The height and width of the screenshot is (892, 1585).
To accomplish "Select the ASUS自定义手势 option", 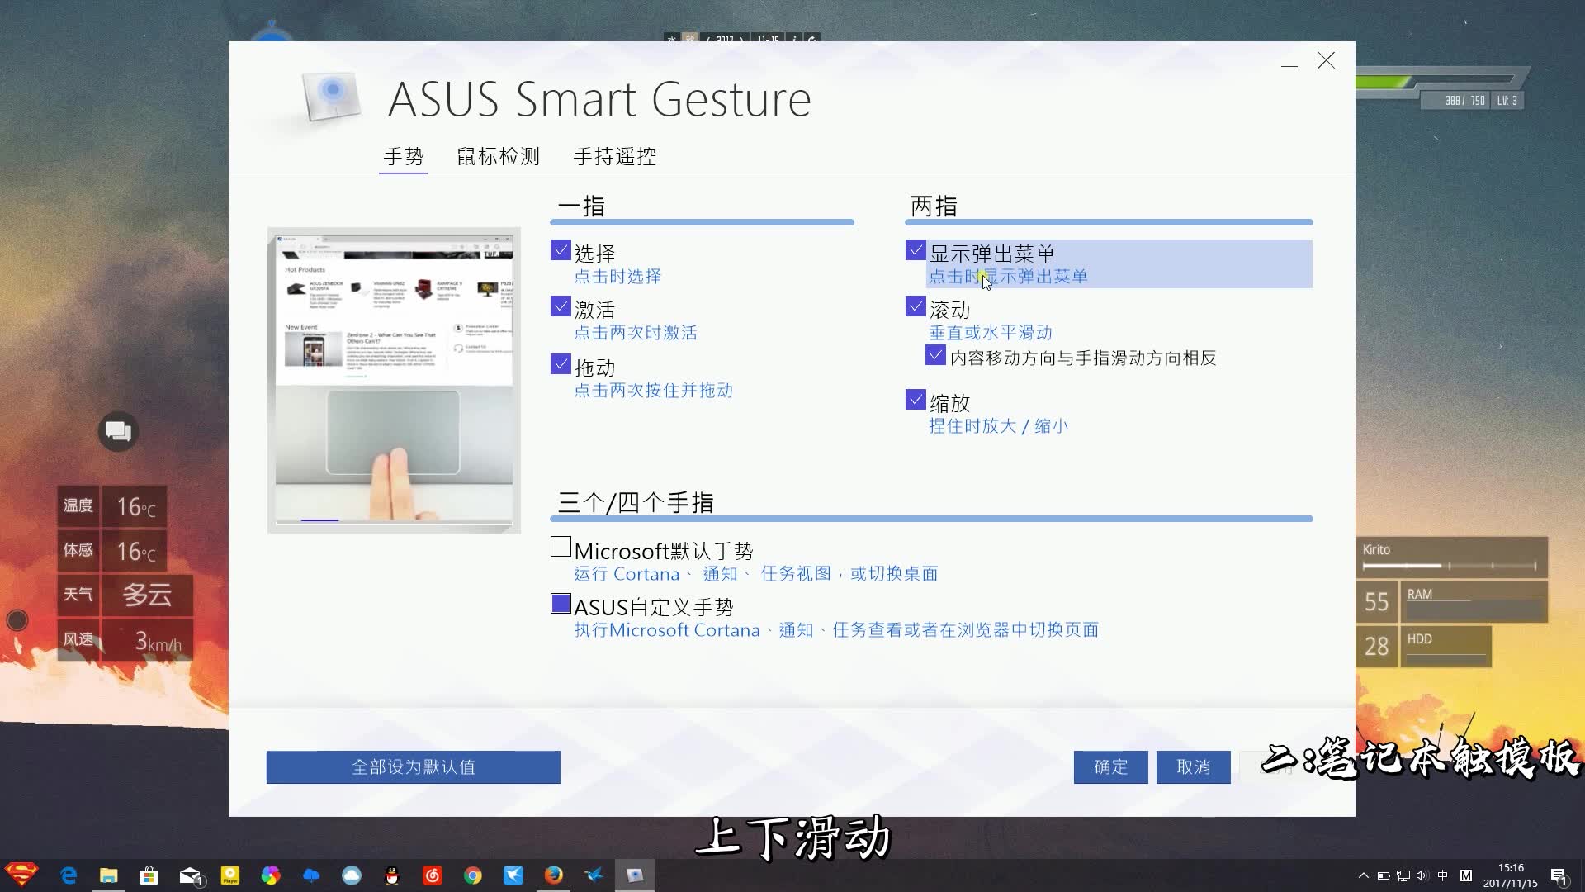I will (x=561, y=604).
